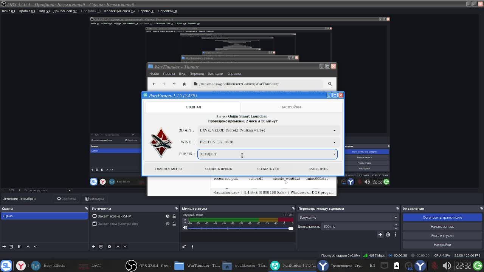Open home folder in Thunar

pos(184,84)
